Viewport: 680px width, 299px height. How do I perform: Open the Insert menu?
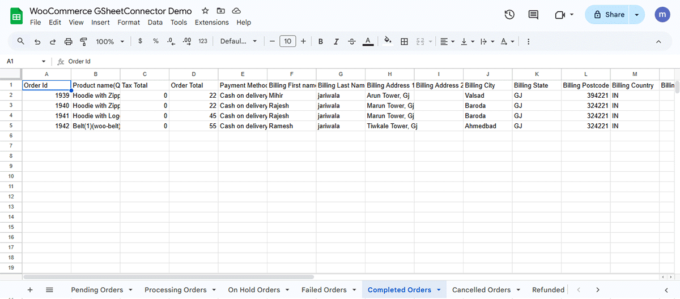pyautogui.click(x=100, y=23)
